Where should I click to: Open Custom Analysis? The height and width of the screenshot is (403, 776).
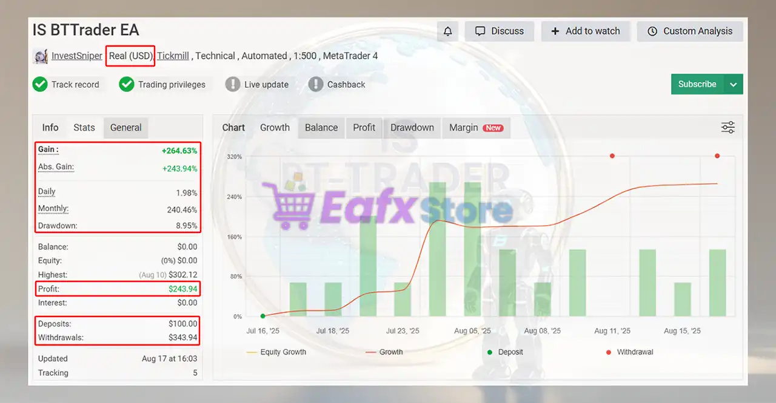(x=690, y=31)
